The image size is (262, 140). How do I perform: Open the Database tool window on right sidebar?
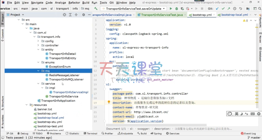pyautogui.click(x=260, y=56)
